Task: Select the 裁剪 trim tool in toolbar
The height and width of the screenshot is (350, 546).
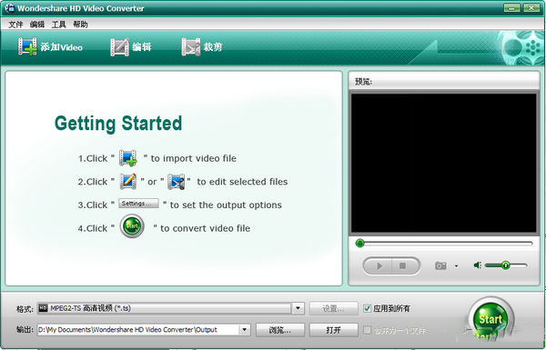Action: [x=202, y=47]
